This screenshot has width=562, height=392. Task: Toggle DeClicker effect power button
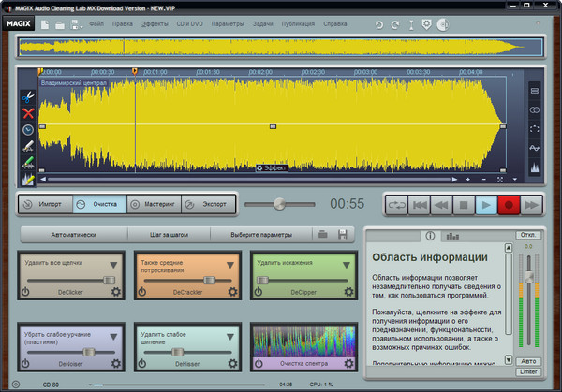pos(25,293)
